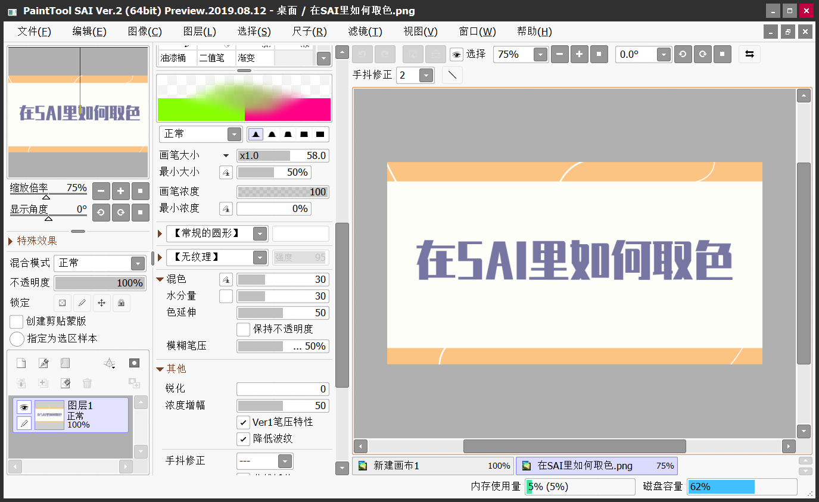Open the 文件(F) menu
819x502 pixels.
pos(34,32)
